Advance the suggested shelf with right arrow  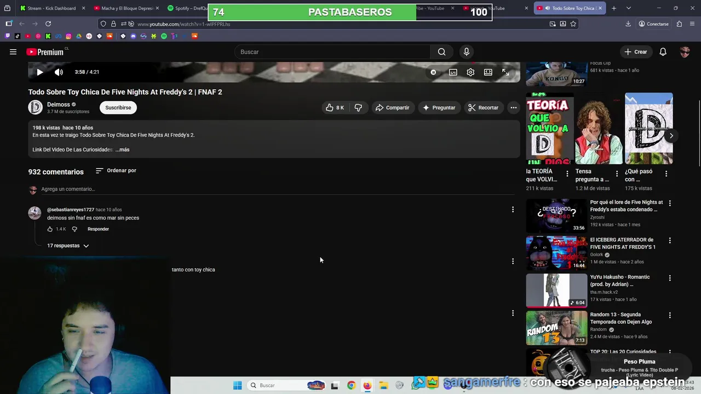[x=671, y=136]
